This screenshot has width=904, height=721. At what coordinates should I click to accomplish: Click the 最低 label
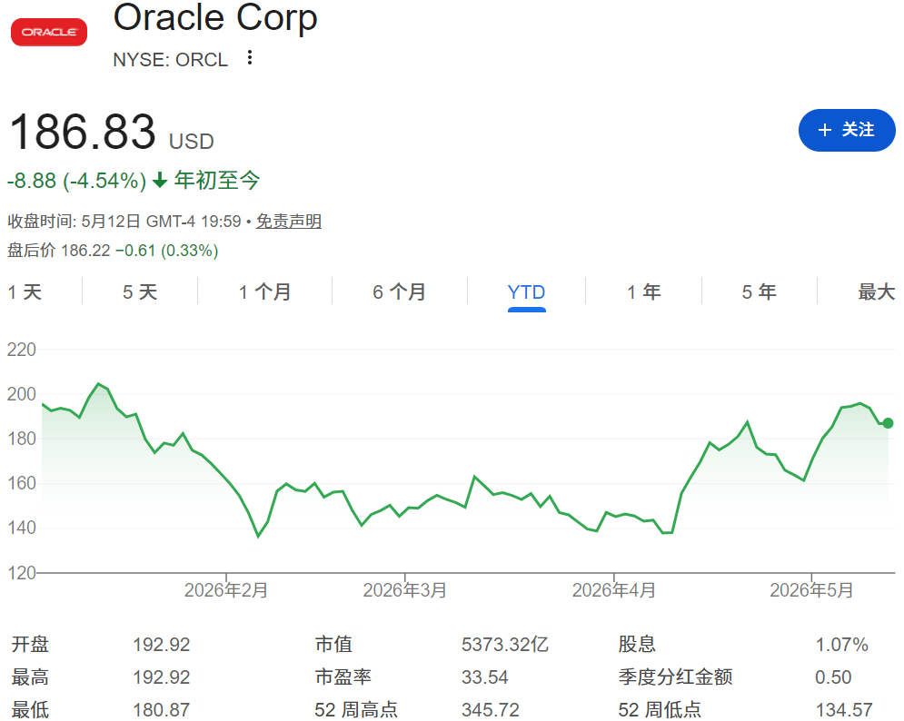click(31, 710)
